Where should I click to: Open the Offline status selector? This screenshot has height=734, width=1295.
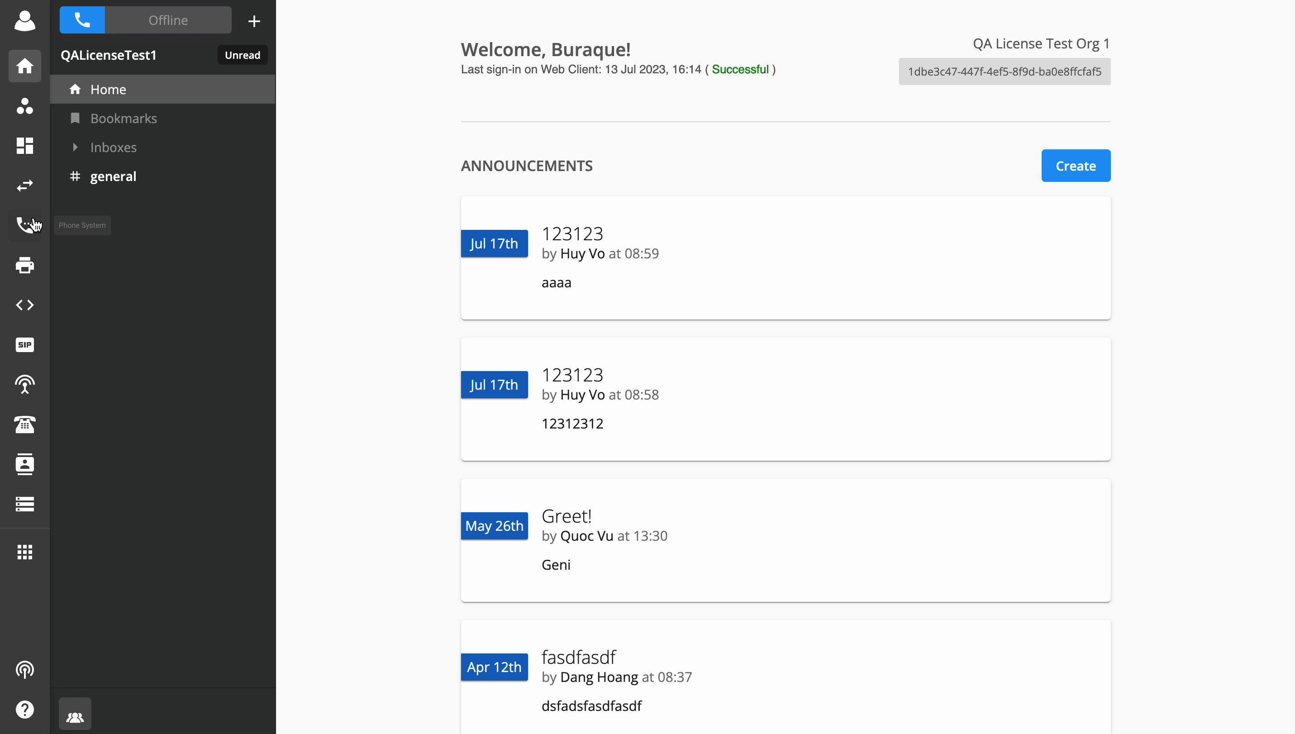[168, 20]
